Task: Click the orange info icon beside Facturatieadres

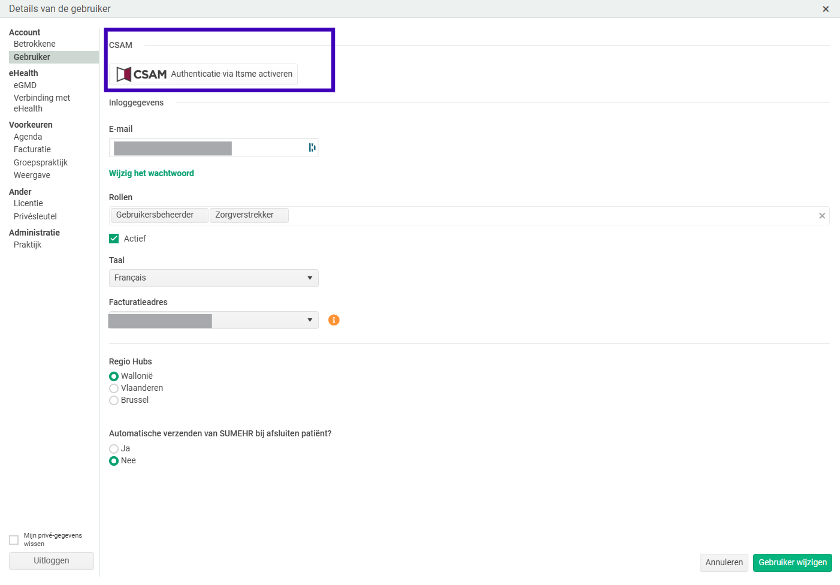Action: point(334,320)
